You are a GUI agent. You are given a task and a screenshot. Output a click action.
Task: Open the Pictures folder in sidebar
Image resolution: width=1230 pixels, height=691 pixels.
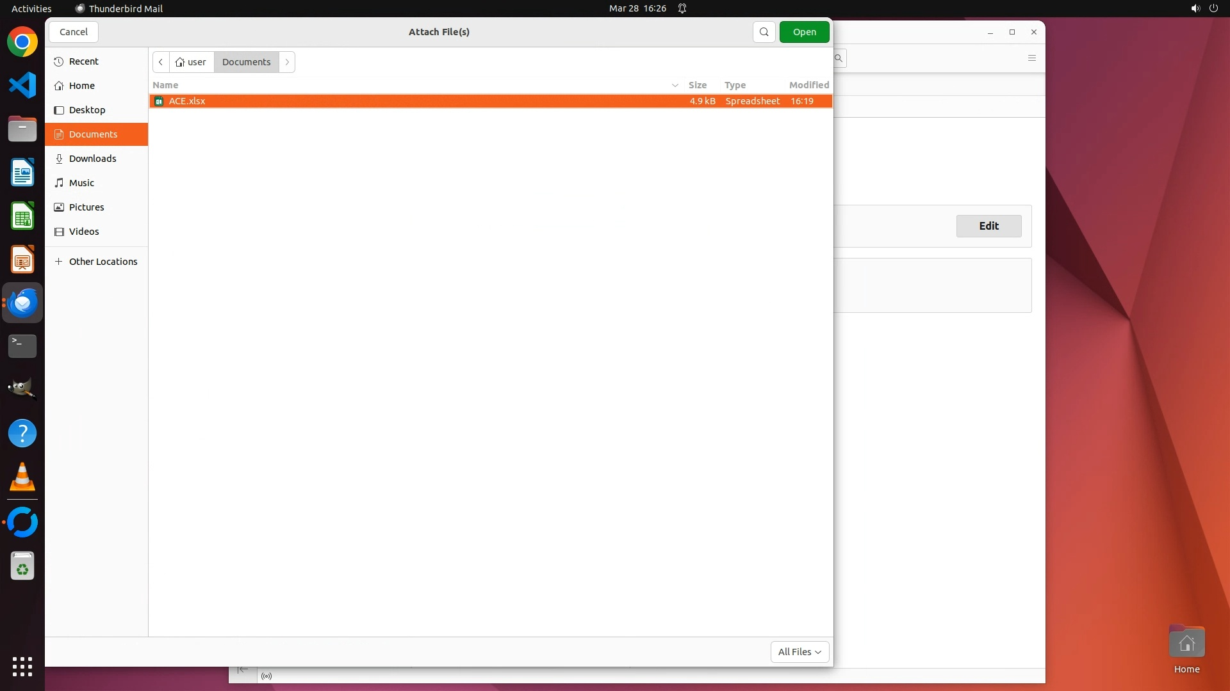click(86, 207)
